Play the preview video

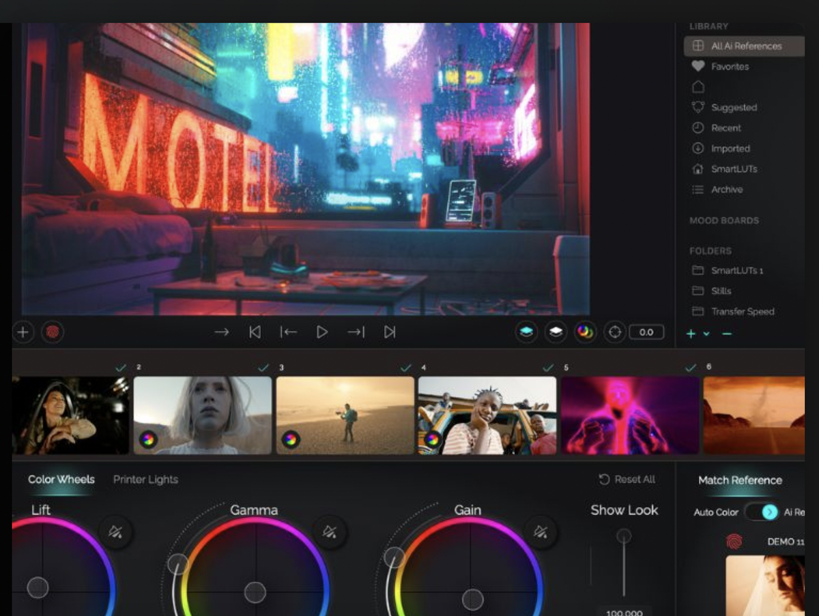[x=322, y=332]
